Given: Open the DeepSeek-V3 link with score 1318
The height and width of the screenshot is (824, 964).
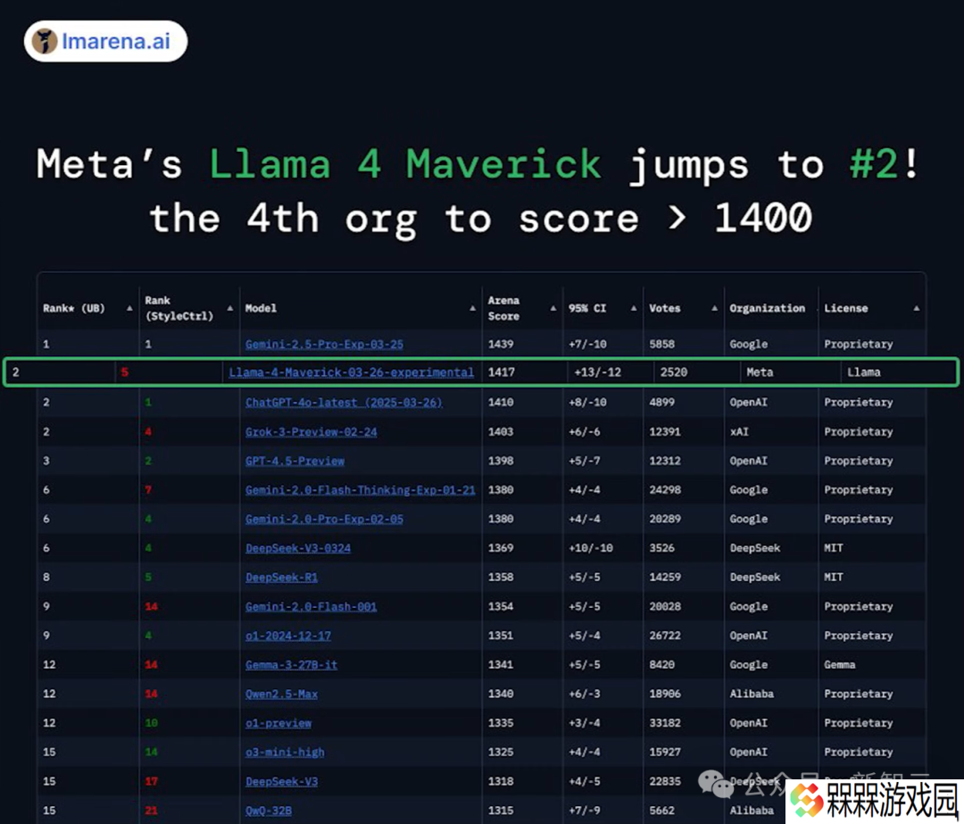Looking at the screenshot, I should [x=281, y=781].
